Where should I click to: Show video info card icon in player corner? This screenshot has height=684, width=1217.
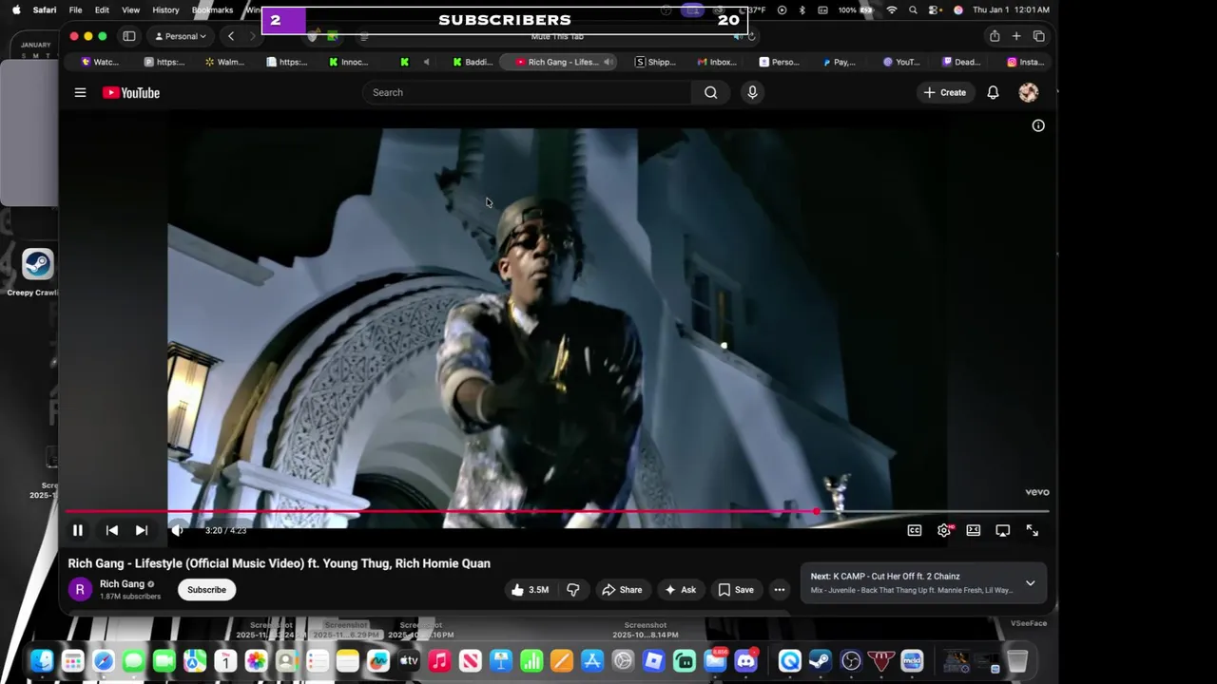click(x=1038, y=125)
